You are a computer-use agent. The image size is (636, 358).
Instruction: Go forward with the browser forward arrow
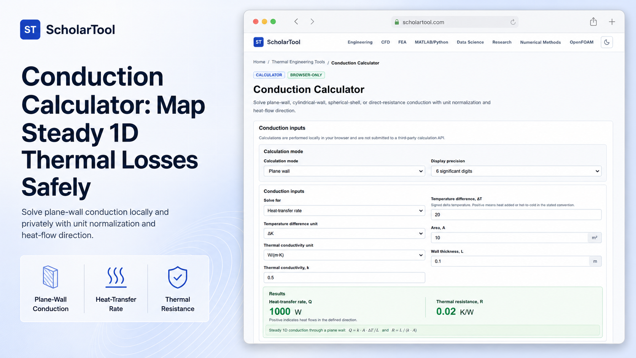(x=312, y=22)
